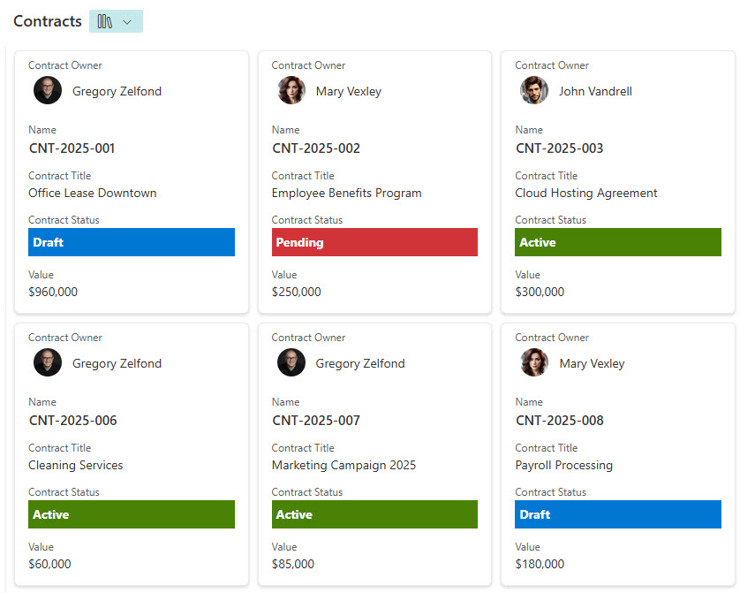The height and width of the screenshot is (593, 740).
Task: Click Mary Vexley's avatar on CNT-2025-002 card
Action: point(291,91)
